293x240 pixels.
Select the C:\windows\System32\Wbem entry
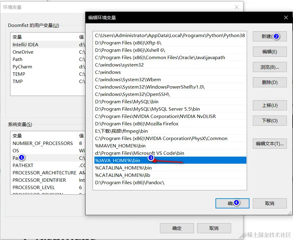(170, 80)
